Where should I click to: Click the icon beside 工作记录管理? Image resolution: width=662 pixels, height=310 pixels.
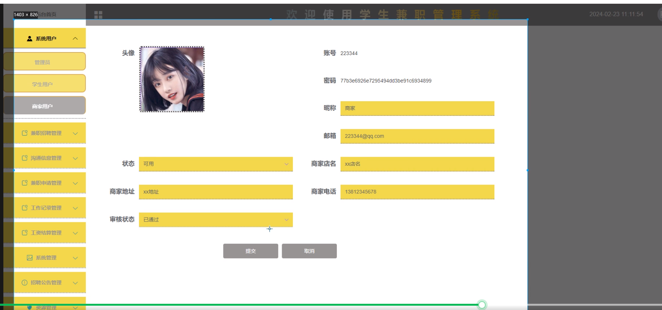pyautogui.click(x=25, y=208)
